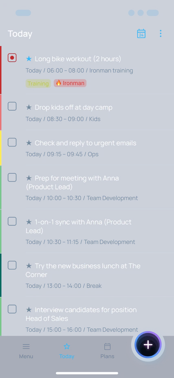Image resolution: width=174 pixels, height=378 pixels.
Task: Tap the Training tag label
Action: pos(38,83)
